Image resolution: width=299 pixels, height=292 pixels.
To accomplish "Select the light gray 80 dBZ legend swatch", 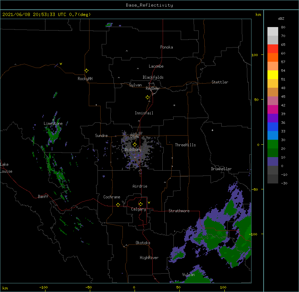I will [273, 32].
